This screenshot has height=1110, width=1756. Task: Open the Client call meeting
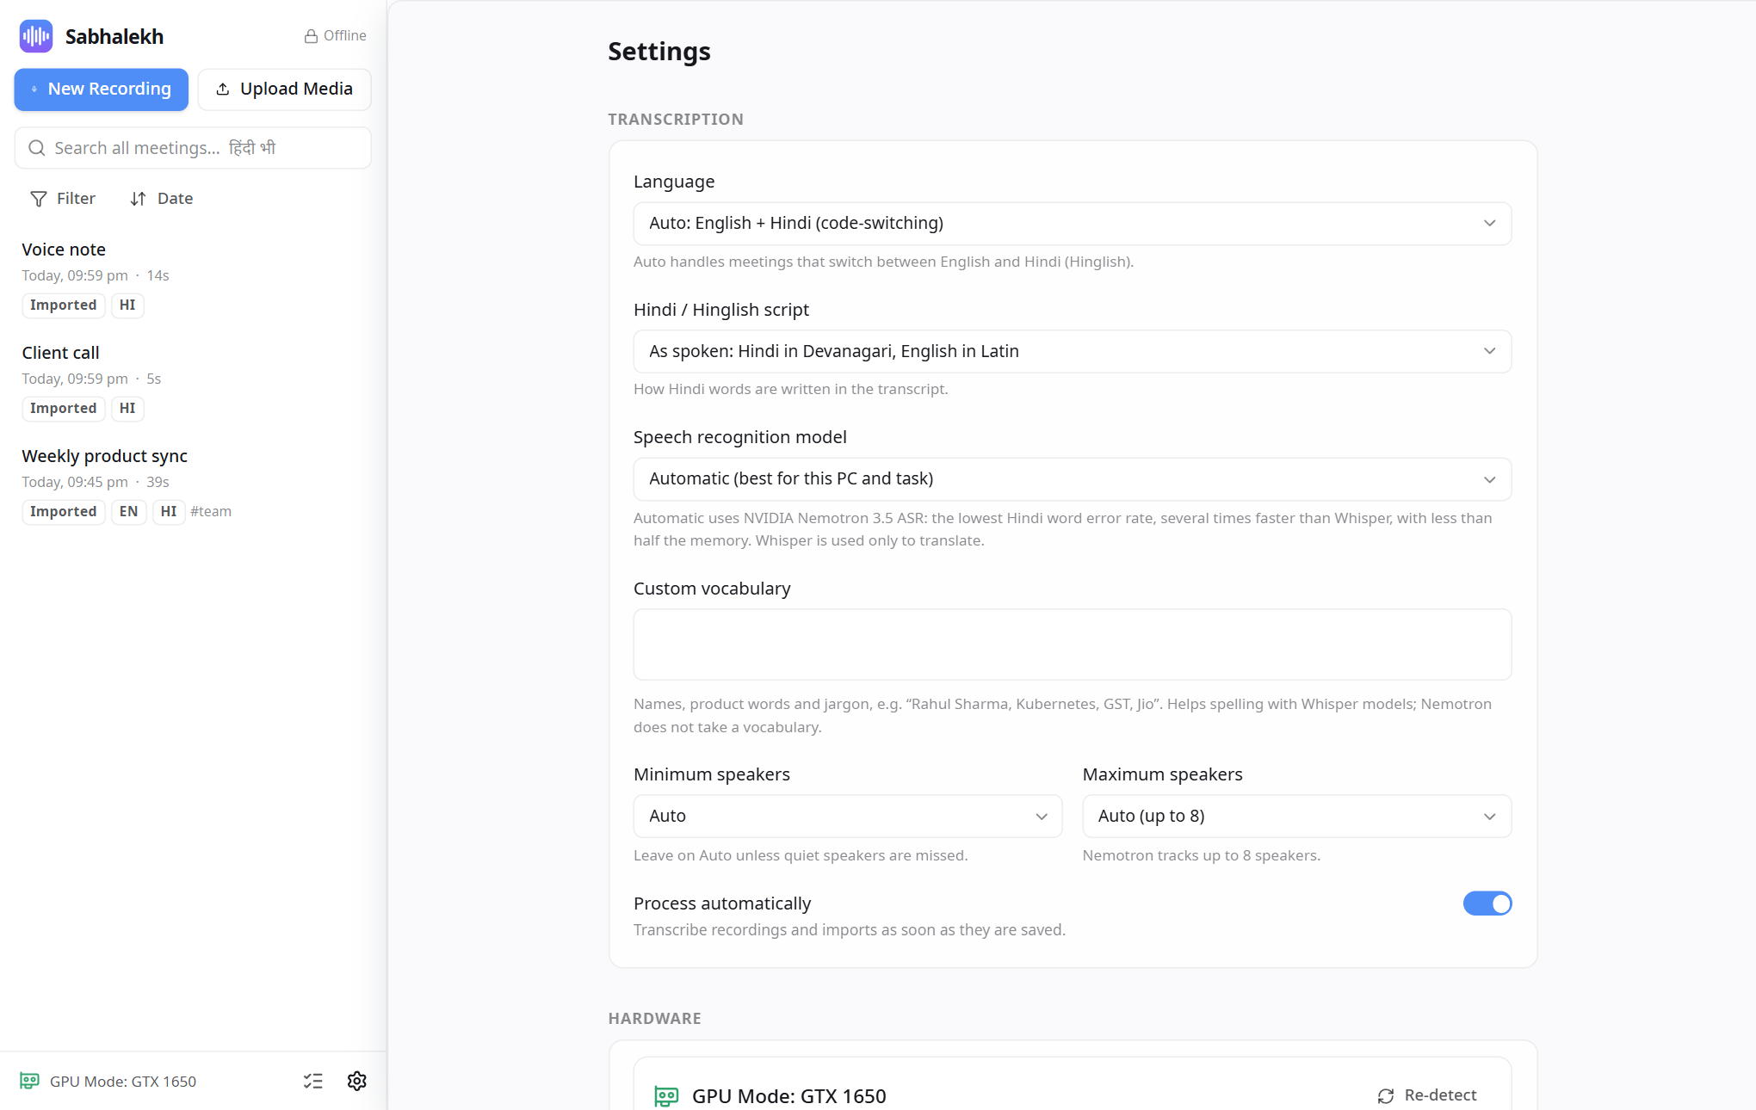point(193,383)
